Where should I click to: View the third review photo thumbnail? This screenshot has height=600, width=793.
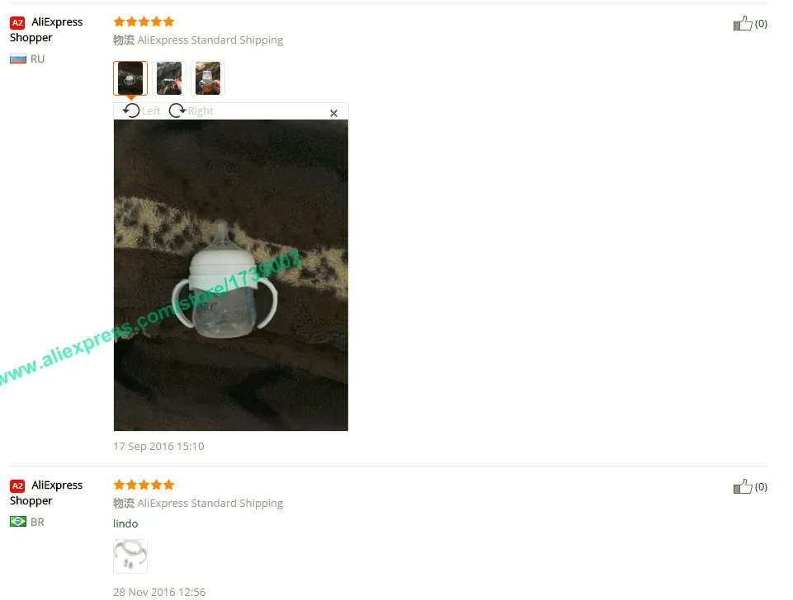208,78
